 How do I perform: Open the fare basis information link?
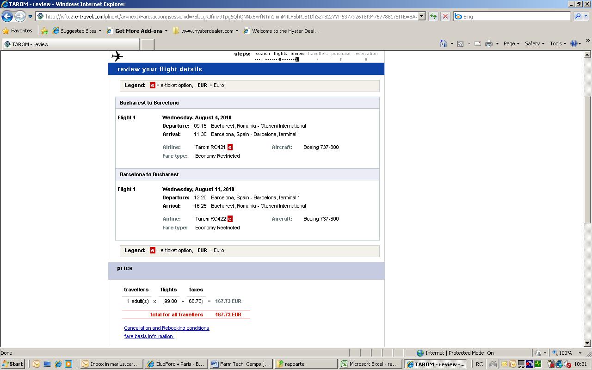[149, 336]
